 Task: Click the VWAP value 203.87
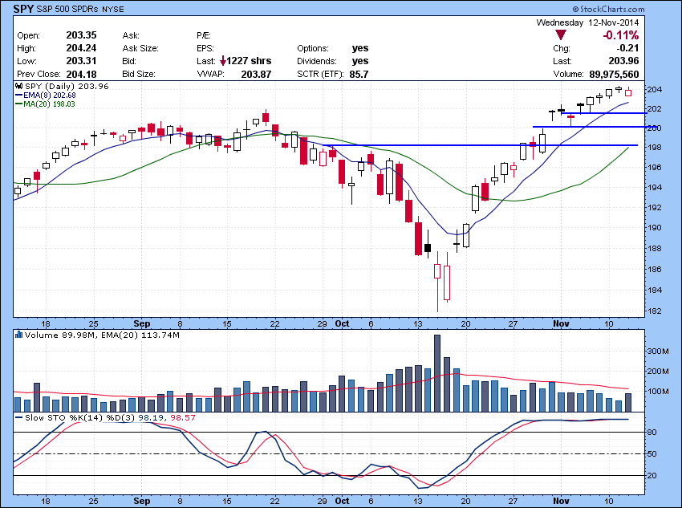click(256, 75)
